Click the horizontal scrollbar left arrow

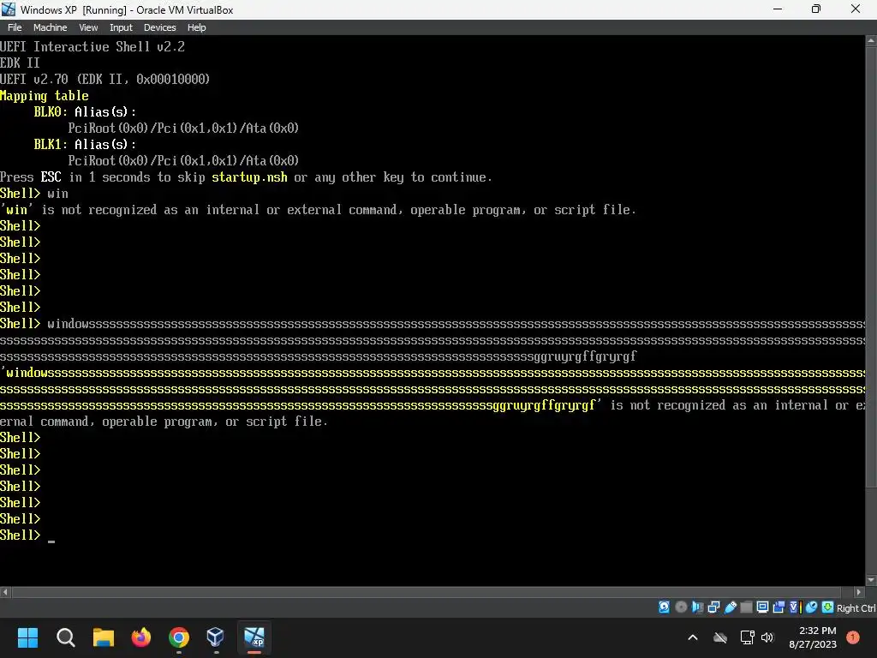[x=5, y=592]
